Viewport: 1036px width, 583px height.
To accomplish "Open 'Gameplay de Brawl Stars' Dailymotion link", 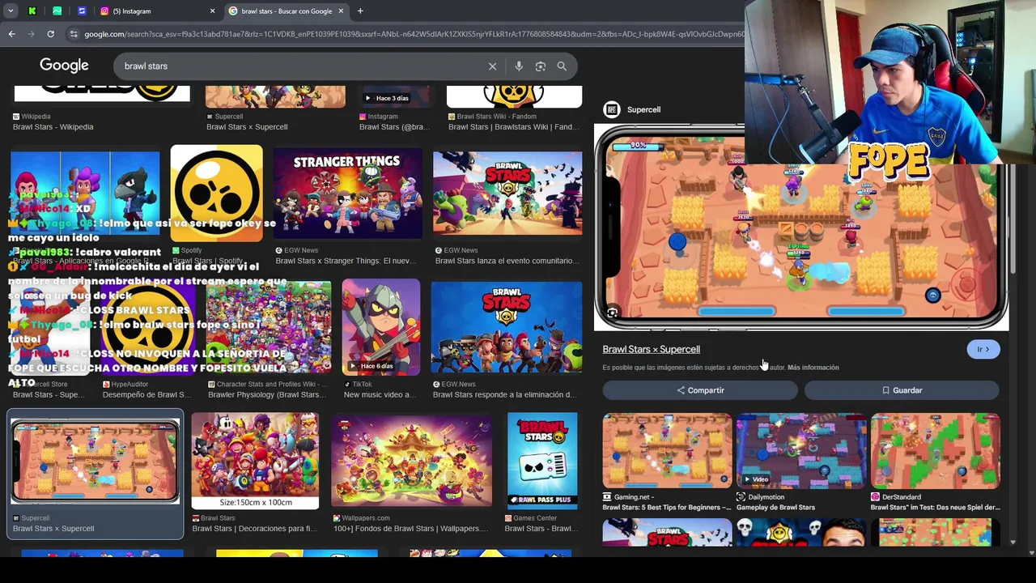I will [x=775, y=508].
